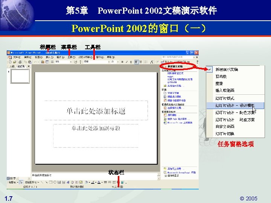Switch to the 大纲 Outline tab
Screen dimensions: 271x203
click(x=12, y=66)
